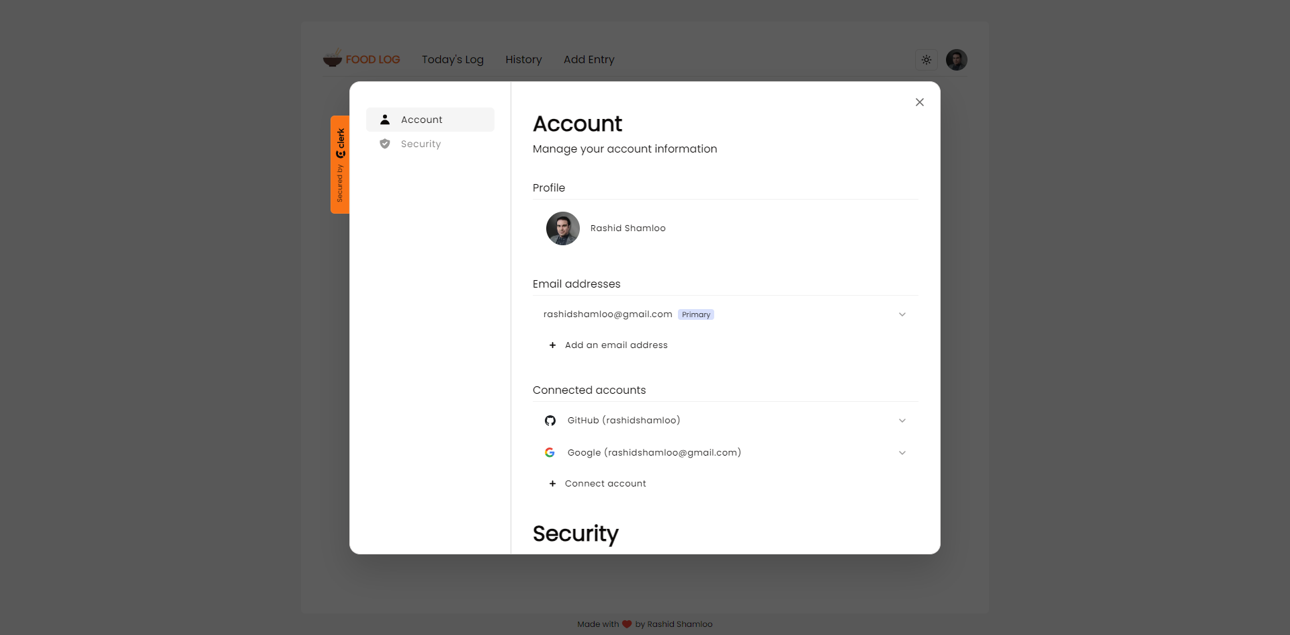
Task: Click the Primary badge on email
Action: point(696,314)
